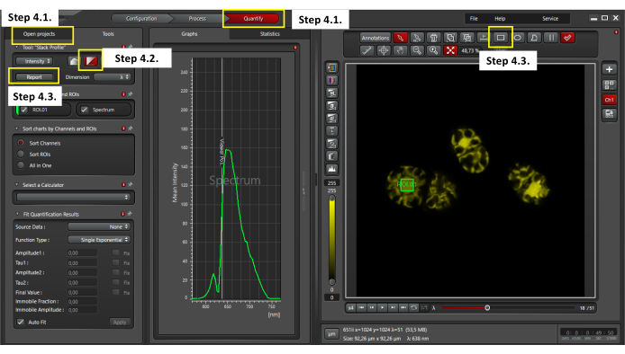
Task: Click the plus icon right of image
Action: (609, 69)
